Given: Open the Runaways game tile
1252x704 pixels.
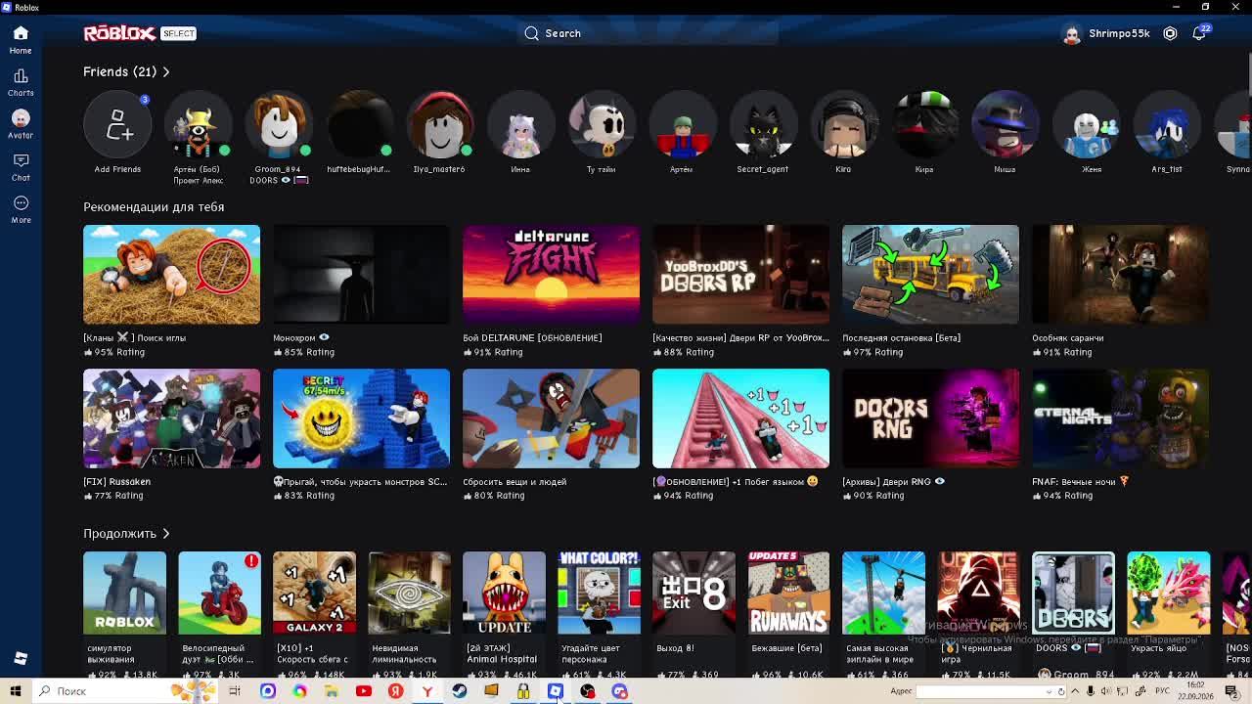Looking at the screenshot, I should click(788, 593).
